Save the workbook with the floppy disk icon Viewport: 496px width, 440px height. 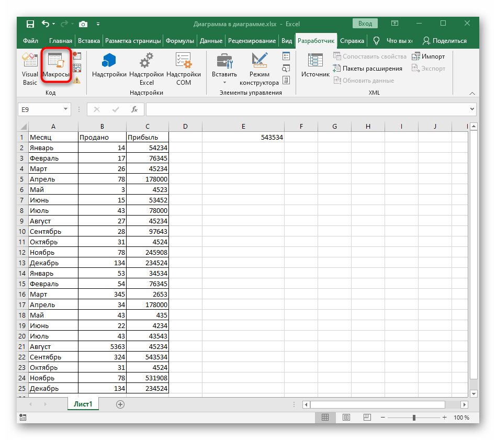30,24
